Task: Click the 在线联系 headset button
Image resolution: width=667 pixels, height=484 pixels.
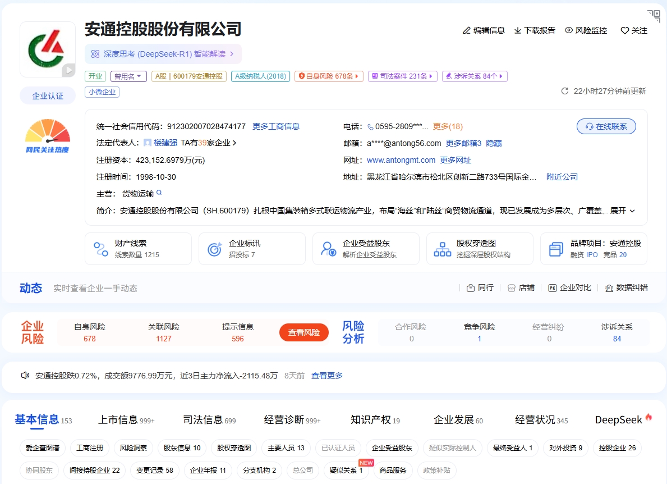Action: tap(606, 126)
